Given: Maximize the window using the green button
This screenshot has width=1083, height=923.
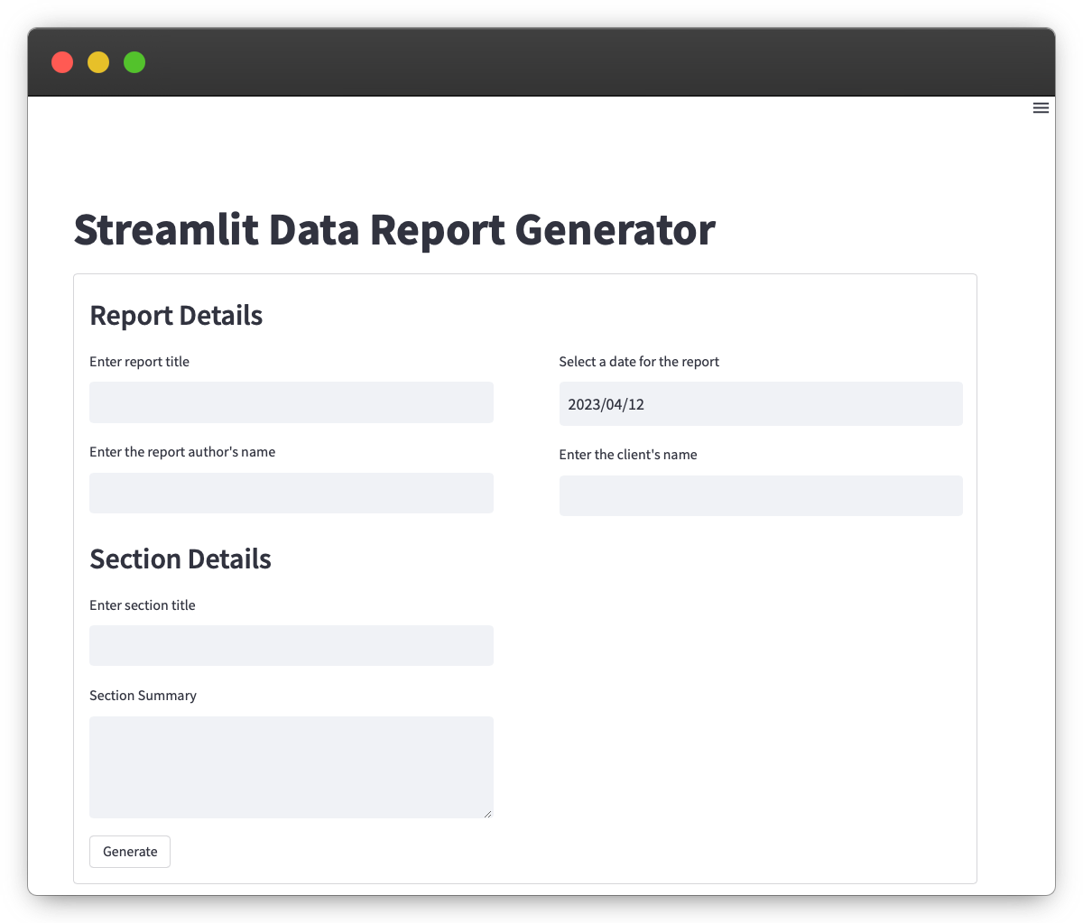Looking at the screenshot, I should (x=134, y=62).
